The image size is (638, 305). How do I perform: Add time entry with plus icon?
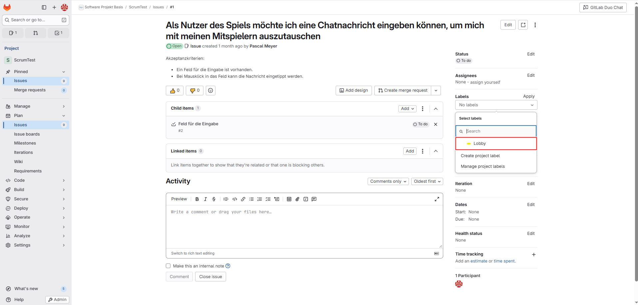533,254
